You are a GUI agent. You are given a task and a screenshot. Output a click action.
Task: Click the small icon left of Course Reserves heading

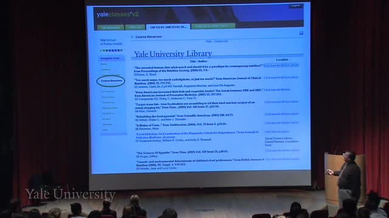point(133,36)
